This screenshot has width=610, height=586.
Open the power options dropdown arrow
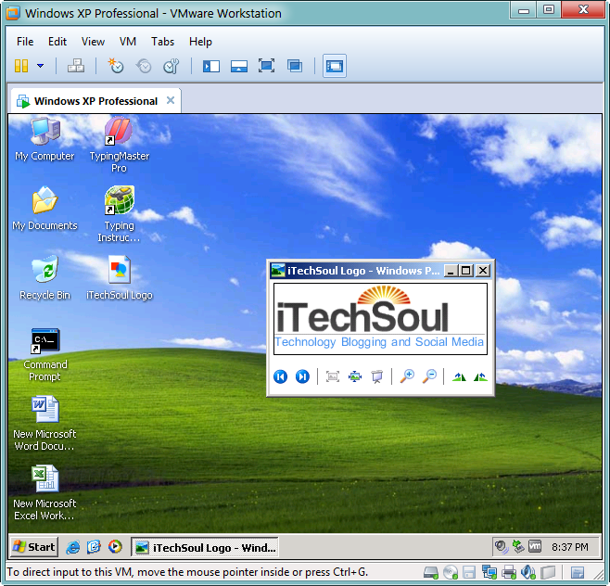[x=40, y=66]
